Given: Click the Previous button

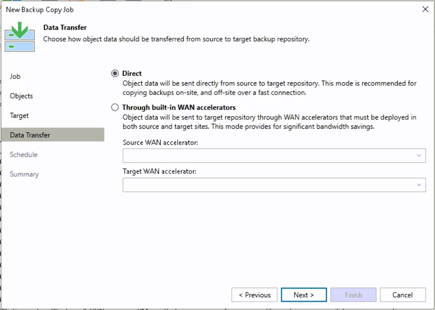Looking at the screenshot, I should pos(254,295).
